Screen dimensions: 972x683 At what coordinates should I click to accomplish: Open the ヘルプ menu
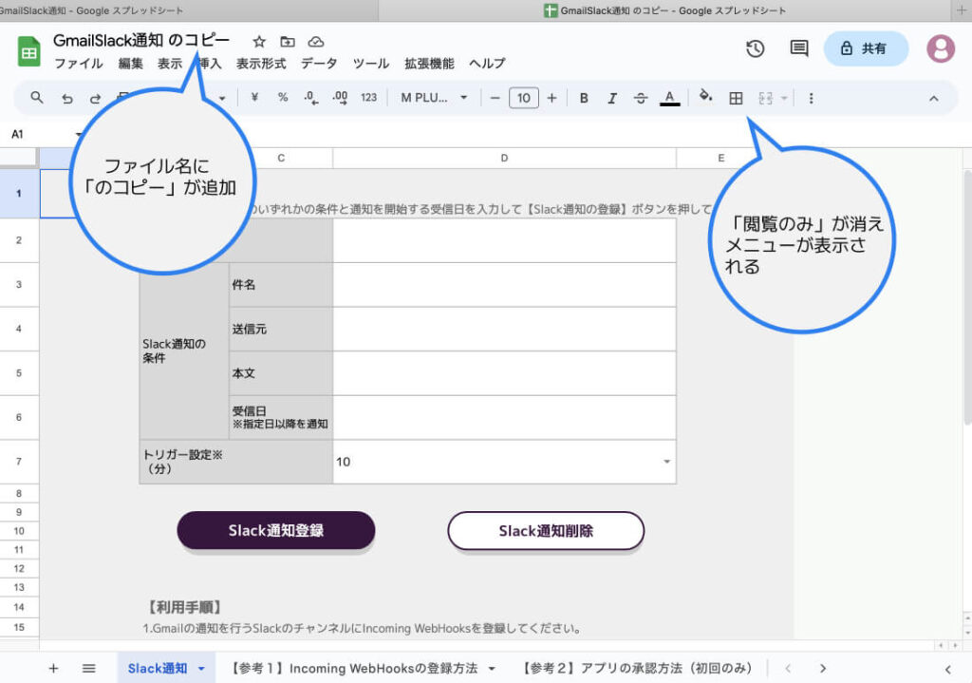[487, 64]
